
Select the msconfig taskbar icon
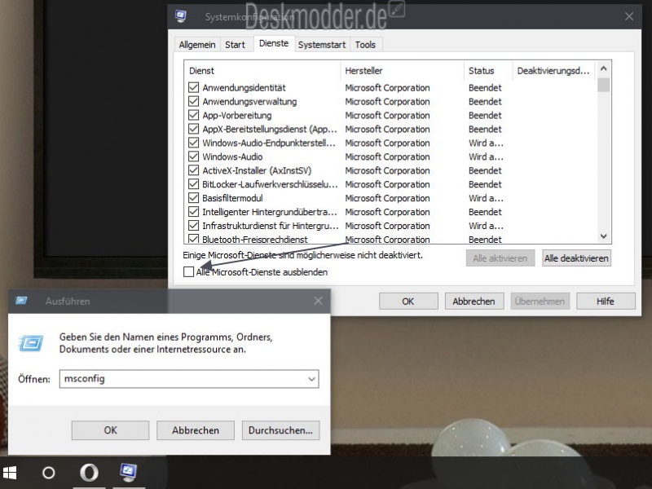pos(128,472)
